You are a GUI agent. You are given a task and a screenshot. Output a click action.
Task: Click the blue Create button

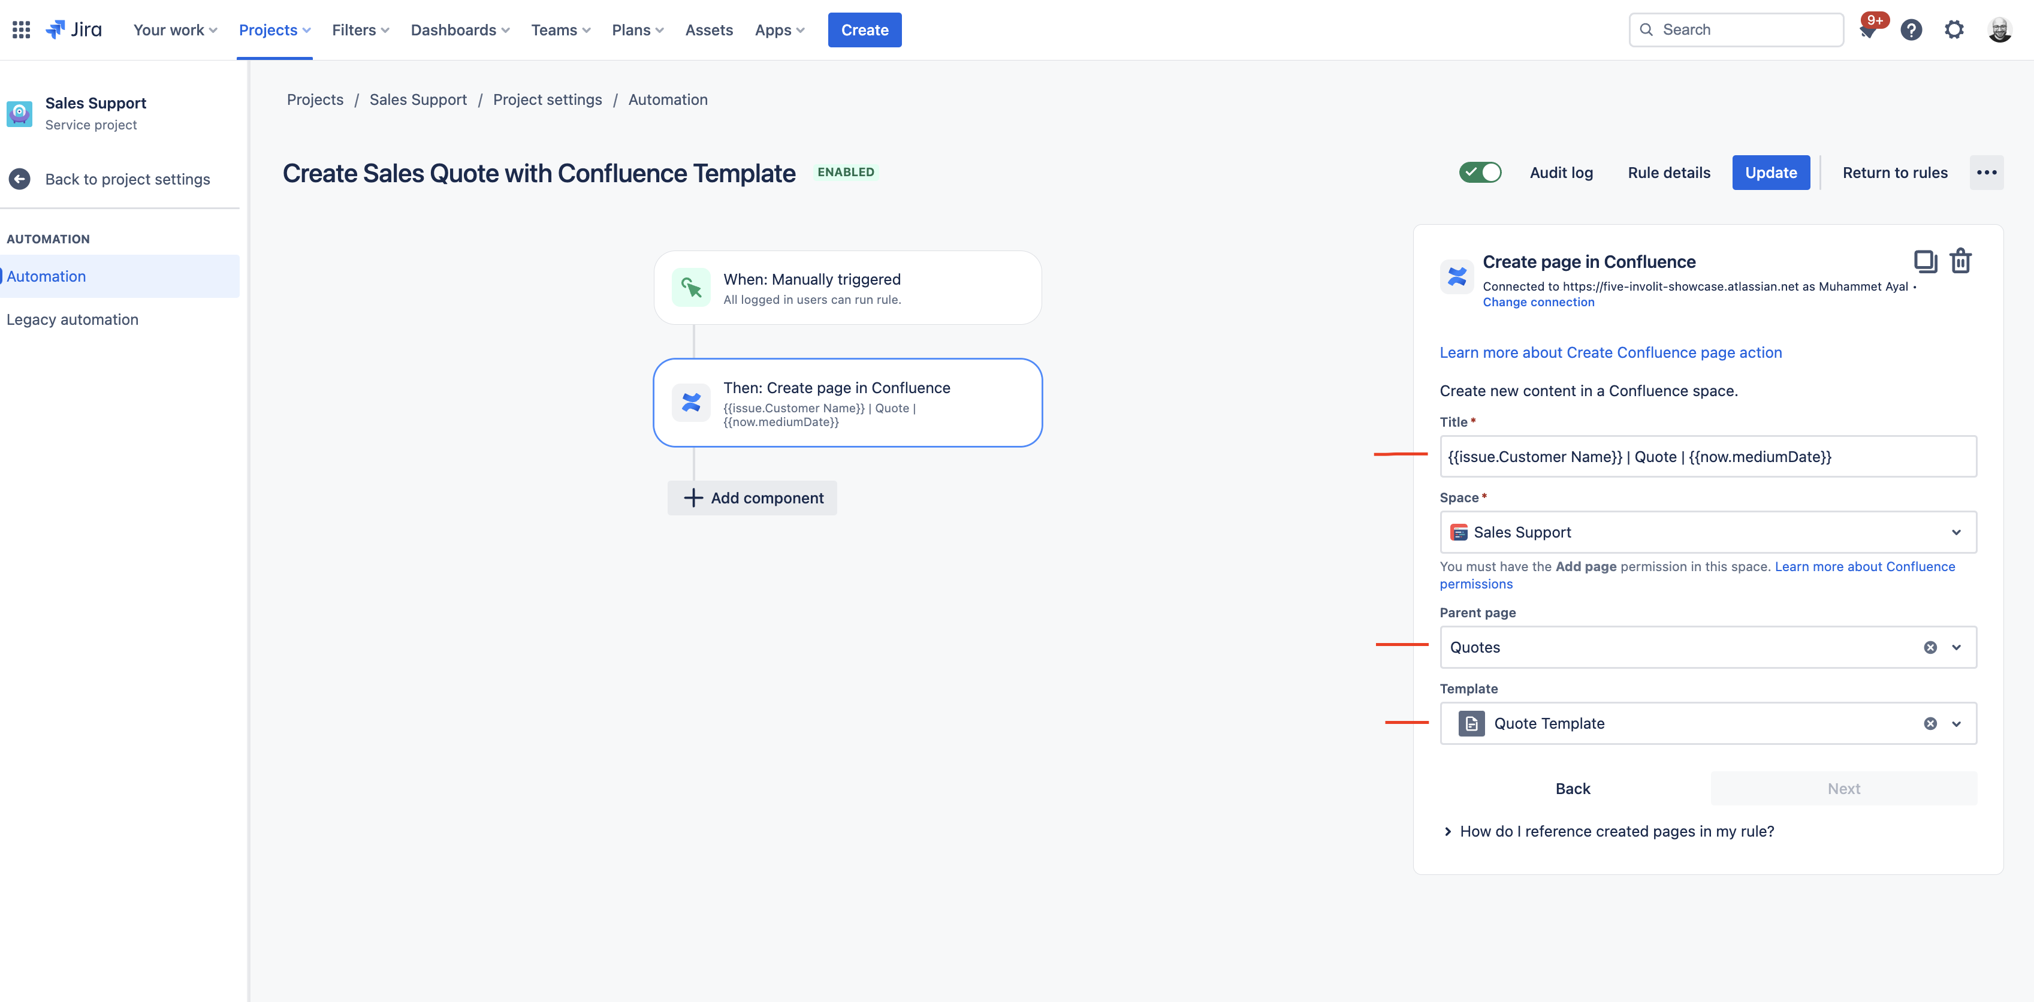(x=865, y=30)
